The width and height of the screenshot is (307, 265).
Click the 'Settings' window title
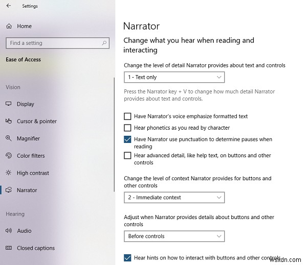30,6
